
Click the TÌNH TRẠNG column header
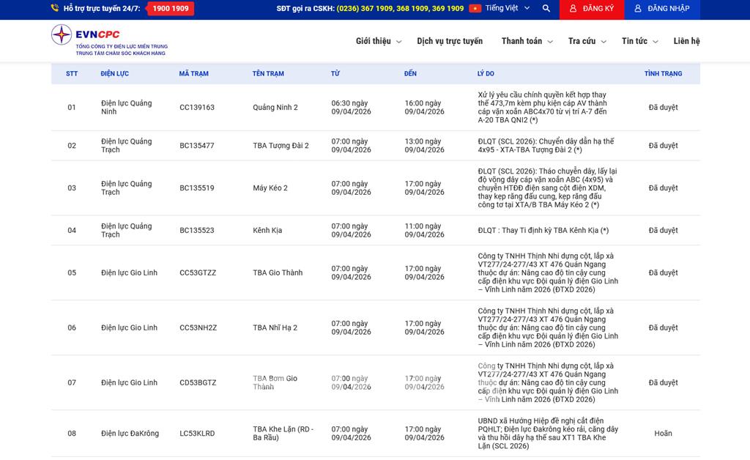click(663, 74)
